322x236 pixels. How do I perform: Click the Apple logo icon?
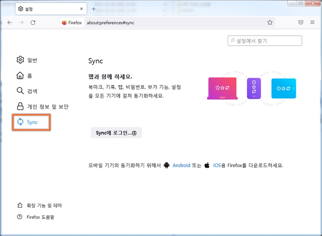coord(207,165)
